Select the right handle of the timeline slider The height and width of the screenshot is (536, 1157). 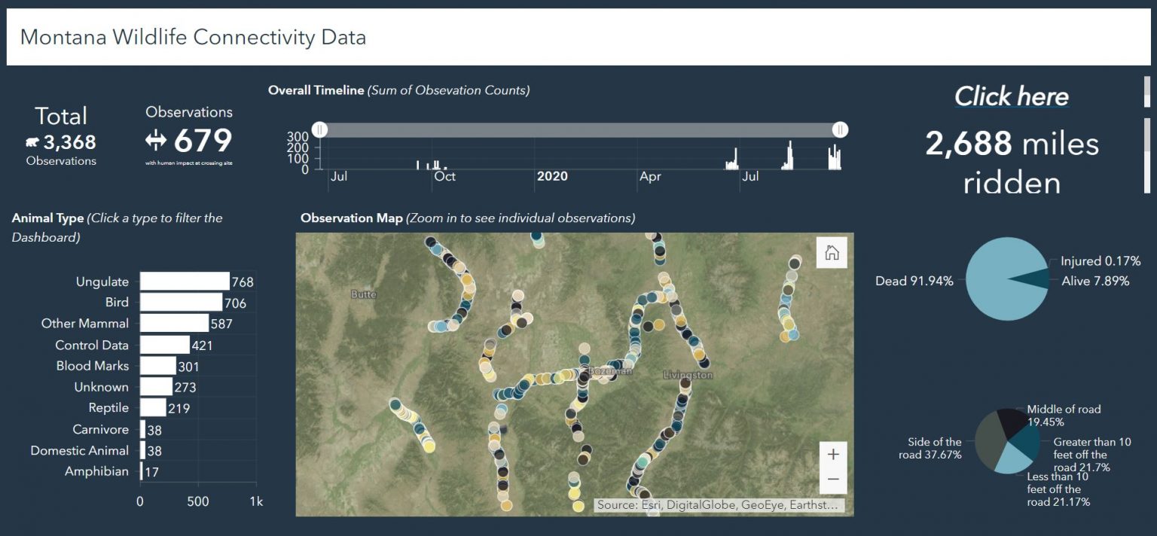click(839, 129)
